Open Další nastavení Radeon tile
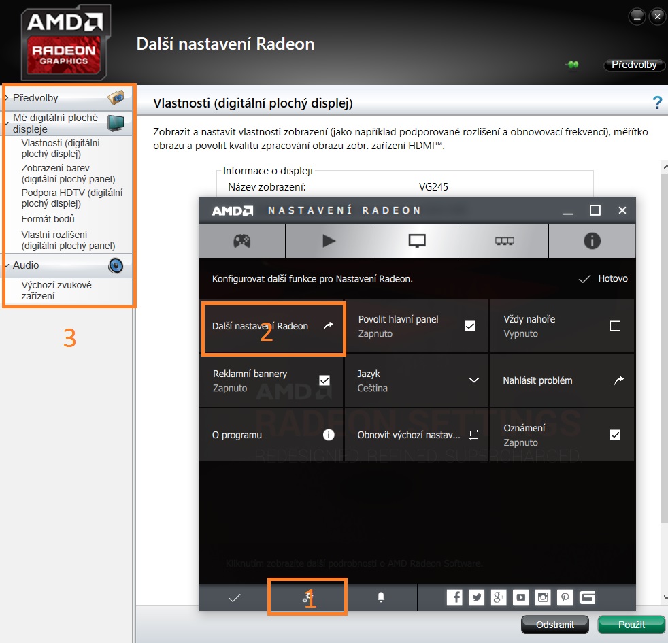Viewport: 668px width, 643px height. tap(271, 326)
